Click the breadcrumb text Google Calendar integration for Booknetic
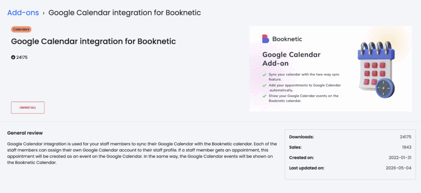This screenshot has height=193, width=421. click(x=125, y=13)
